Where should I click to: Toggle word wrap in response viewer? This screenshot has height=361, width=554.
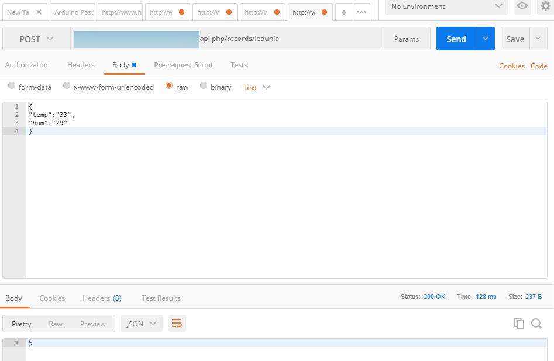point(177,324)
